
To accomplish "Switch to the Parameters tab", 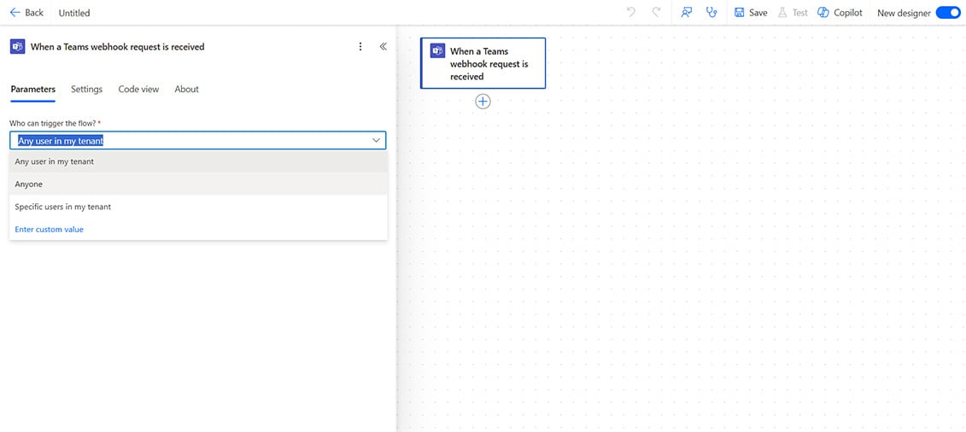I will 33,90.
